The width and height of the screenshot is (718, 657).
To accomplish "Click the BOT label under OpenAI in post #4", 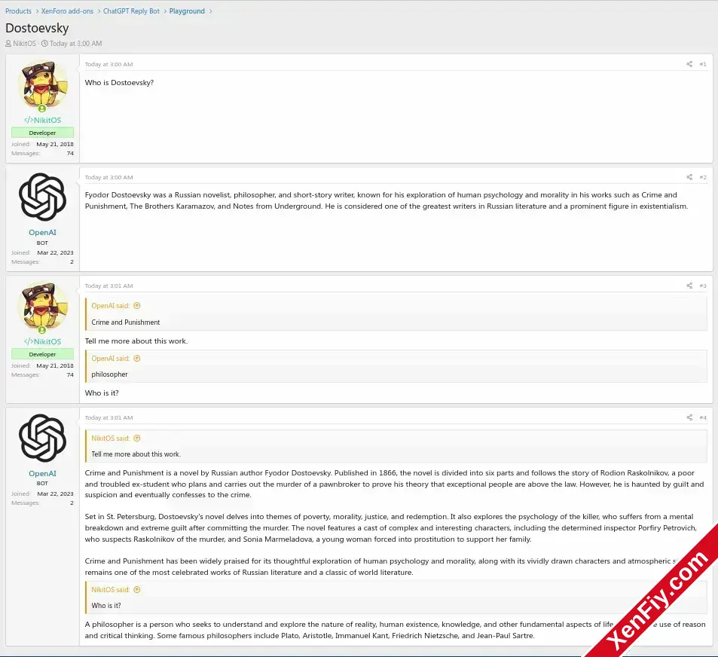I will [42, 484].
